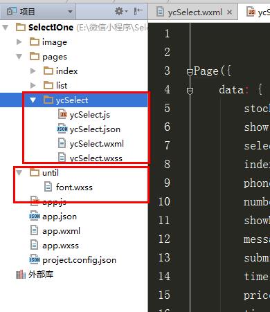The image size is (270, 312).
Task: Select the ycSelect.js file icon
Action: coord(62,115)
